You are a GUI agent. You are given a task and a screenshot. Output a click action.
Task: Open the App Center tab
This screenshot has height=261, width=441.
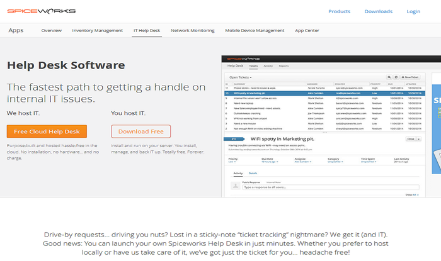click(307, 30)
